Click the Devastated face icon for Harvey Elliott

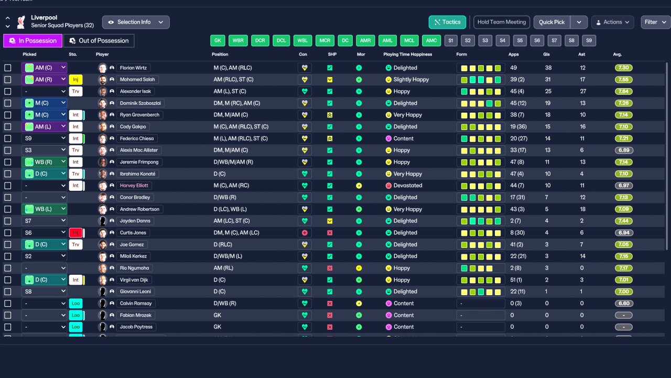[x=388, y=186]
